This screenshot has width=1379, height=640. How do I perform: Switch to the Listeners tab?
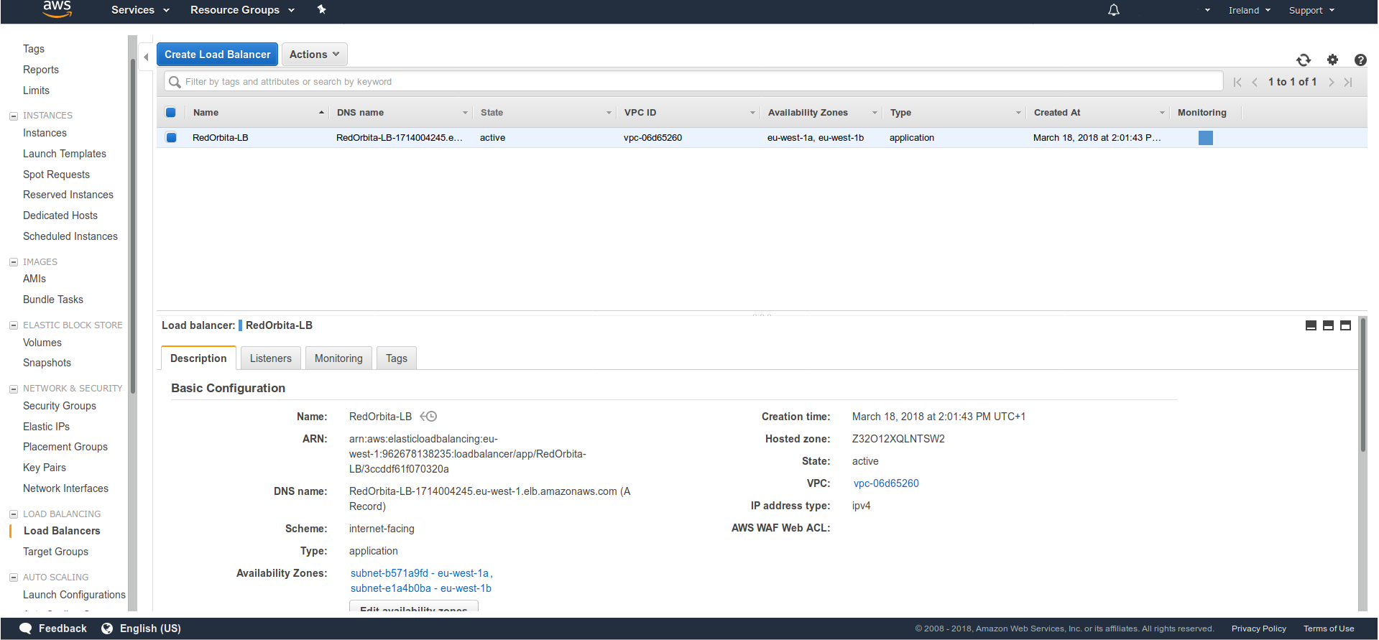coord(270,358)
